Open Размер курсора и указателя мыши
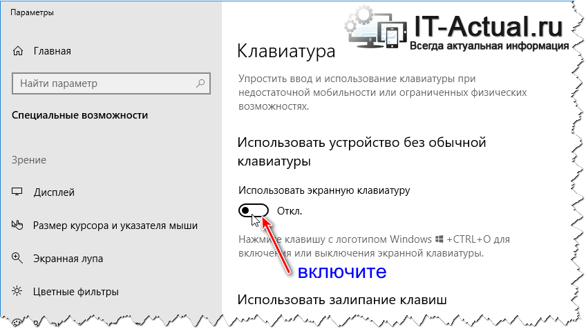Image resolution: width=586 pixels, height=329 pixels. [115, 226]
